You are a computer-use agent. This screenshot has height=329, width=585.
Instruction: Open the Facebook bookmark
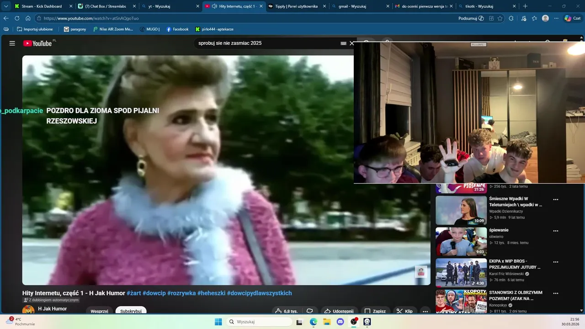tap(177, 29)
